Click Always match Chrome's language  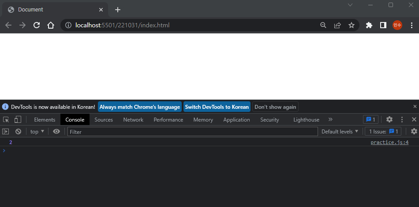pyautogui.click(x=140, y=107)
